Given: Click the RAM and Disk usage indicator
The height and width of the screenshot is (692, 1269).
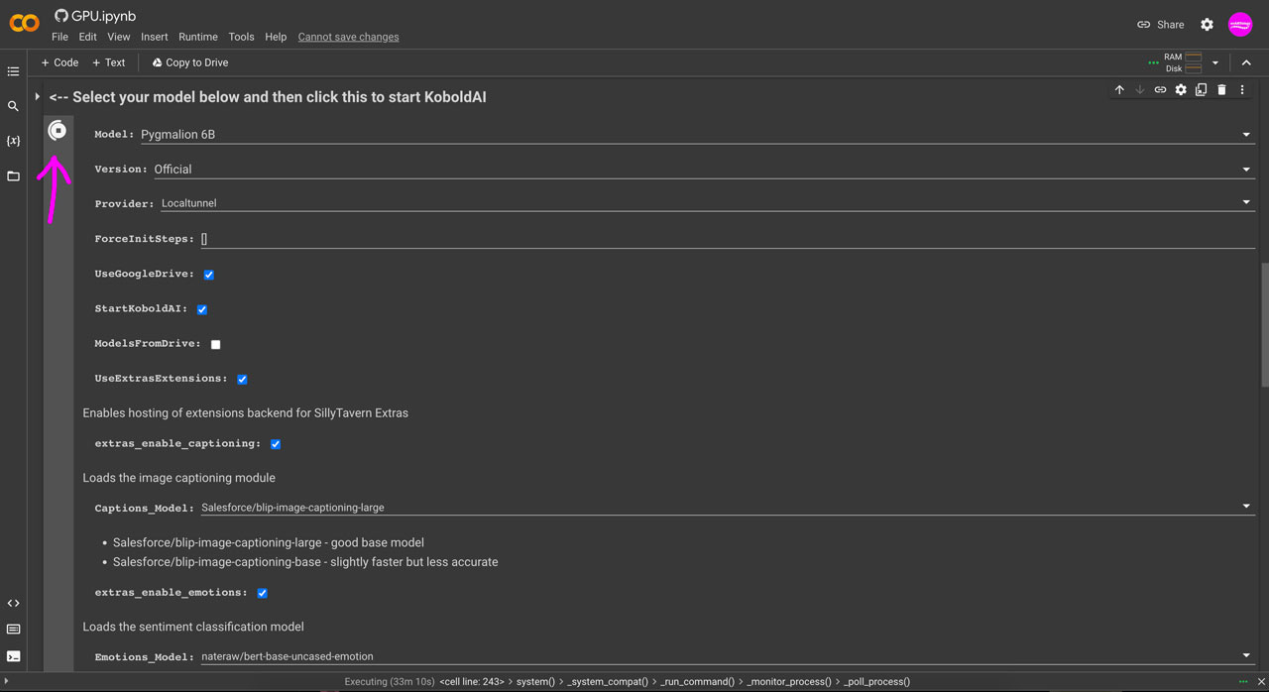Looking at the screenshot, I should 1184,62.
